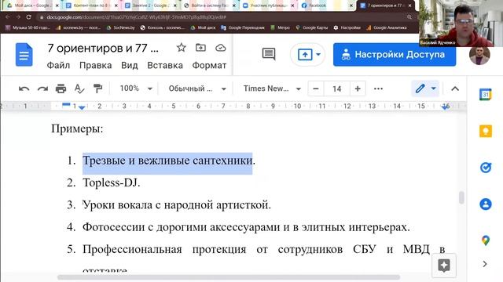The image size is (503, 282).
Task: Open the Google Docs home icon
Action: point(24,55)
